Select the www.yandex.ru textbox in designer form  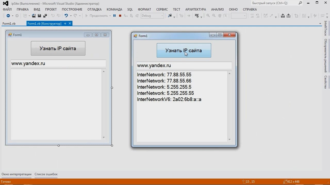58,63
